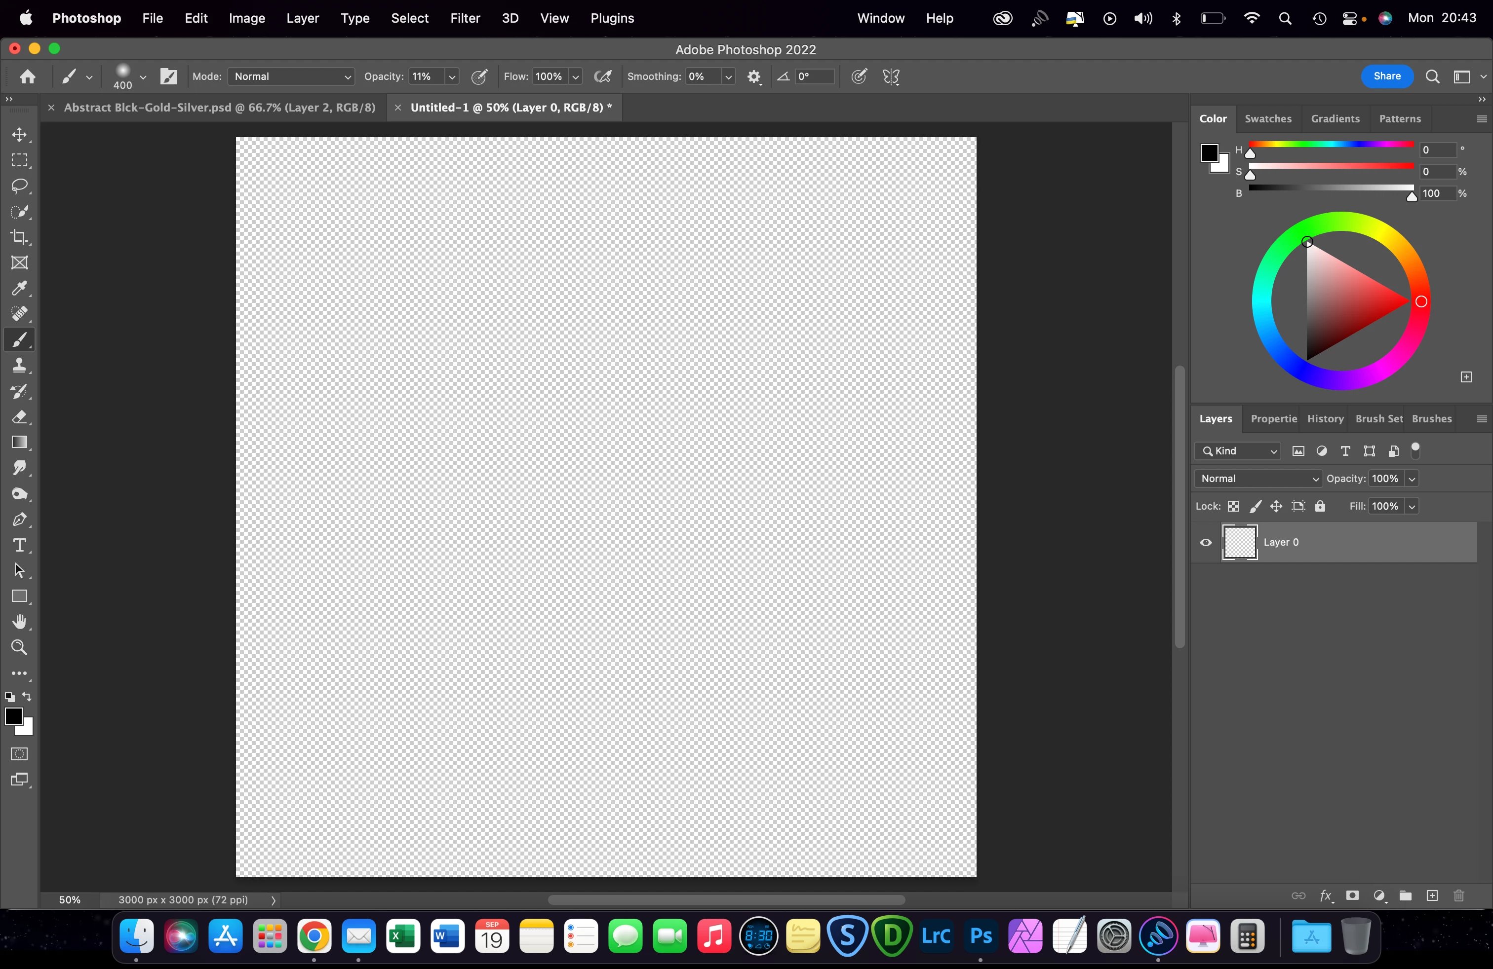Screen dimensions: 1493x969
Task: Click the Share button
Action: coord(1386,76)
